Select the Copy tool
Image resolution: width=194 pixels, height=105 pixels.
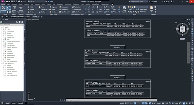[x=99, y=9]
